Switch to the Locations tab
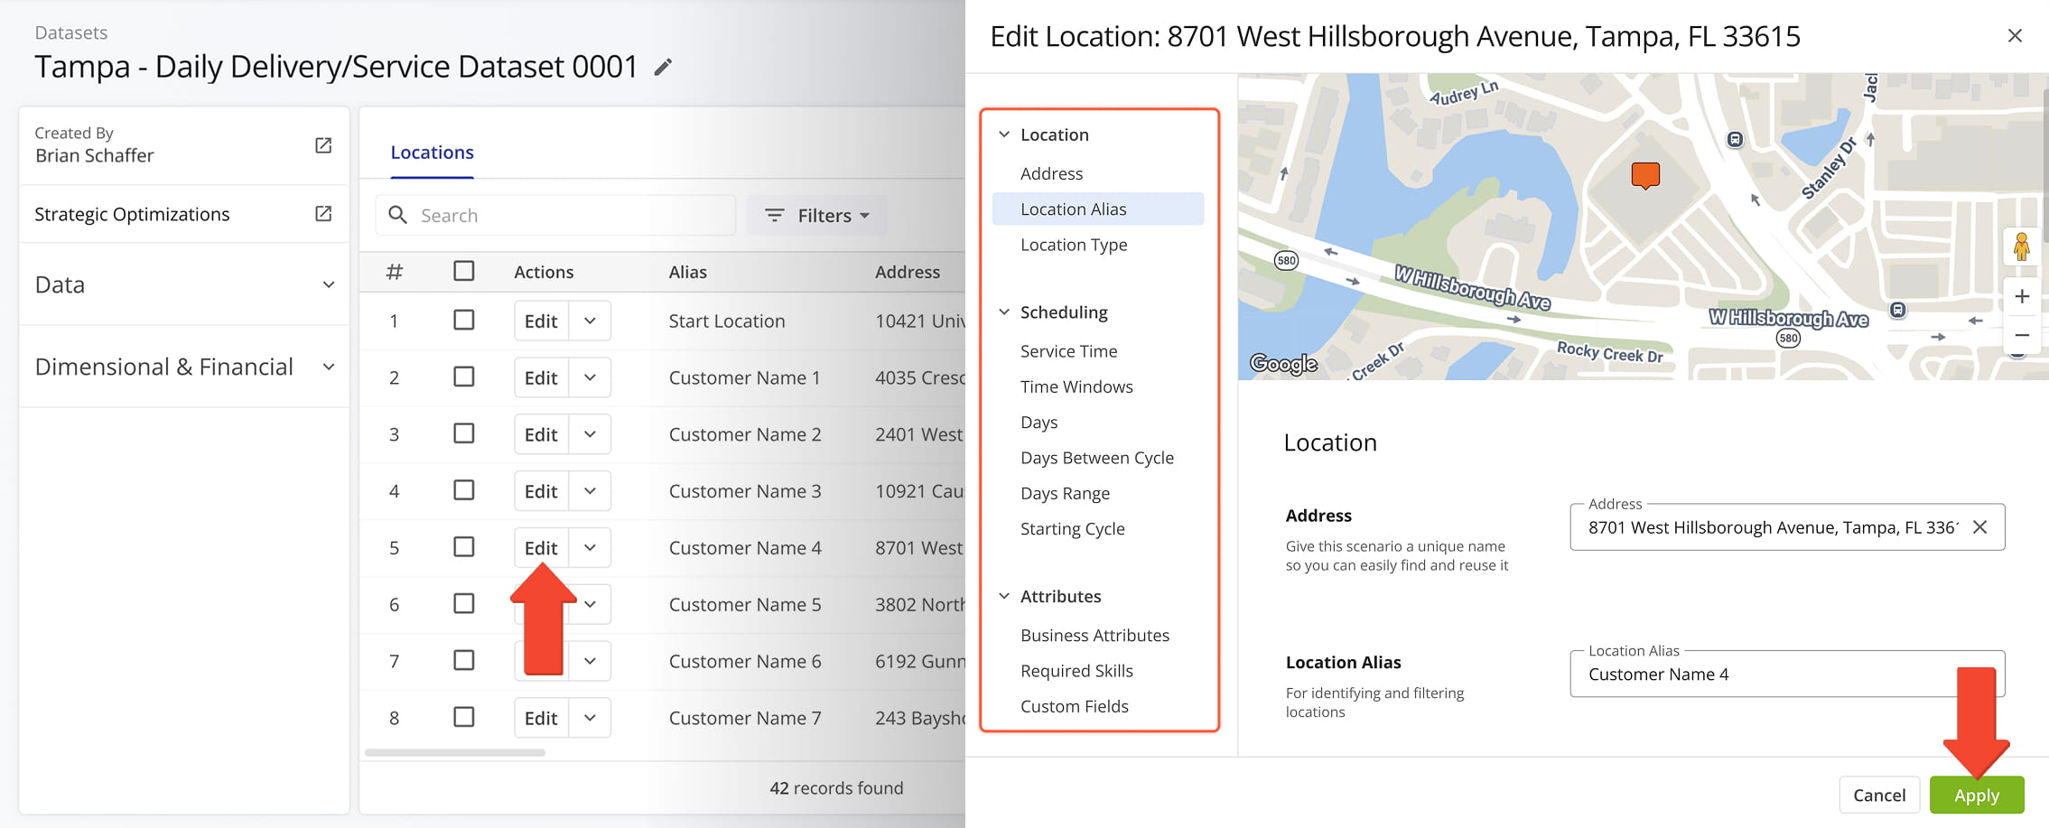This screenshot has height=828, width=2049. point(432,153)
